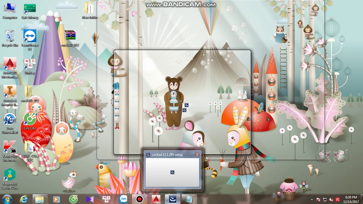Open the red Kaspersky tray icon
Image resolution: width=363 pixels, height=204 pixels.
point(337,199)
